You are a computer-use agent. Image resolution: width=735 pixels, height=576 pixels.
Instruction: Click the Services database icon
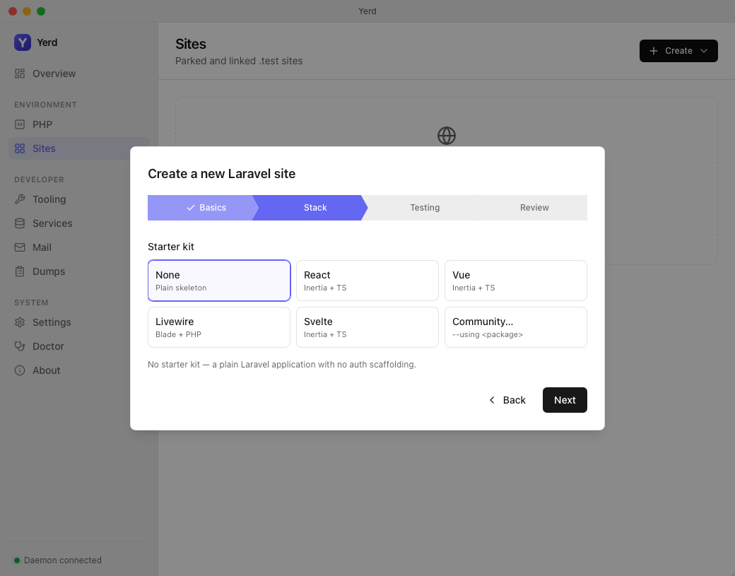tap(20, 223)
